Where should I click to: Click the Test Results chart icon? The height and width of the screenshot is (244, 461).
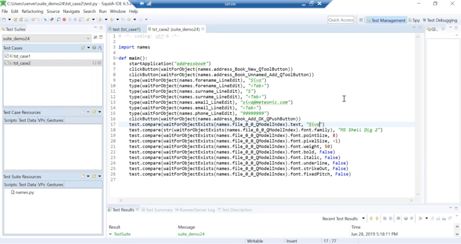[x=444, y=219]
